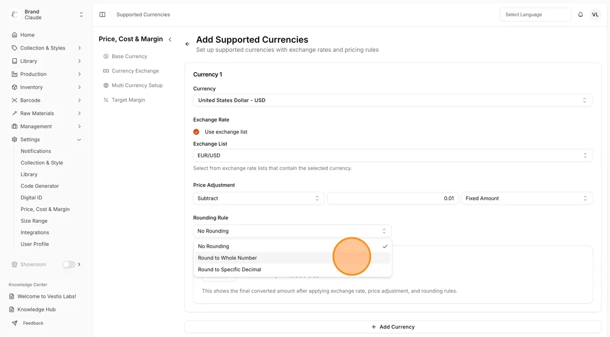This screenshot has width=610, height=337.
Task: Click the Base Currency icon
Action: pyautogui.click(x=106, y=57)
